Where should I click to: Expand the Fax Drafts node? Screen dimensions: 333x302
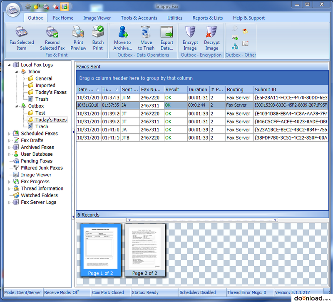(x=9, y=140)
